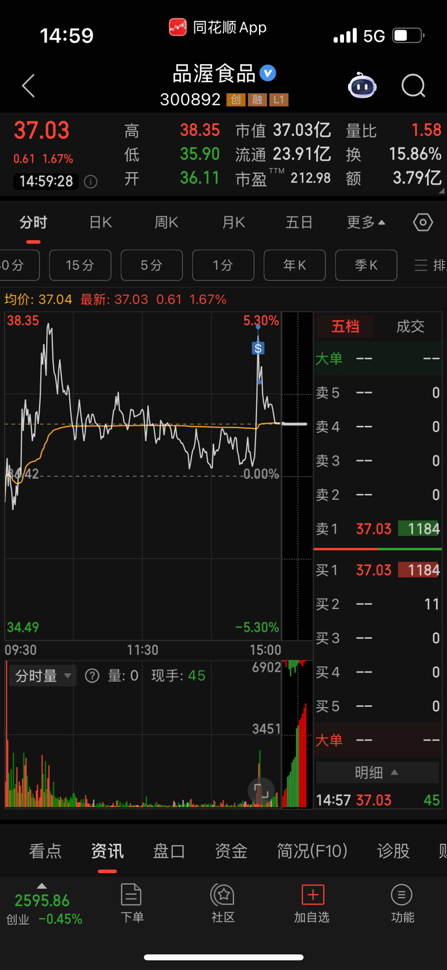Select the 1分 period button
The width and height of the screenshot is (447, 970).
[x=223, y=265]
